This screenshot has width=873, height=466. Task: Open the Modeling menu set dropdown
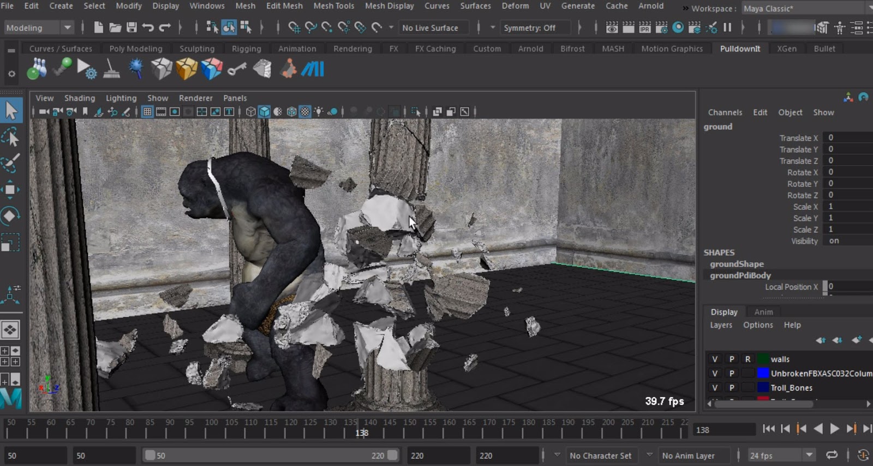pyautogui.click(x=38, y=28)
